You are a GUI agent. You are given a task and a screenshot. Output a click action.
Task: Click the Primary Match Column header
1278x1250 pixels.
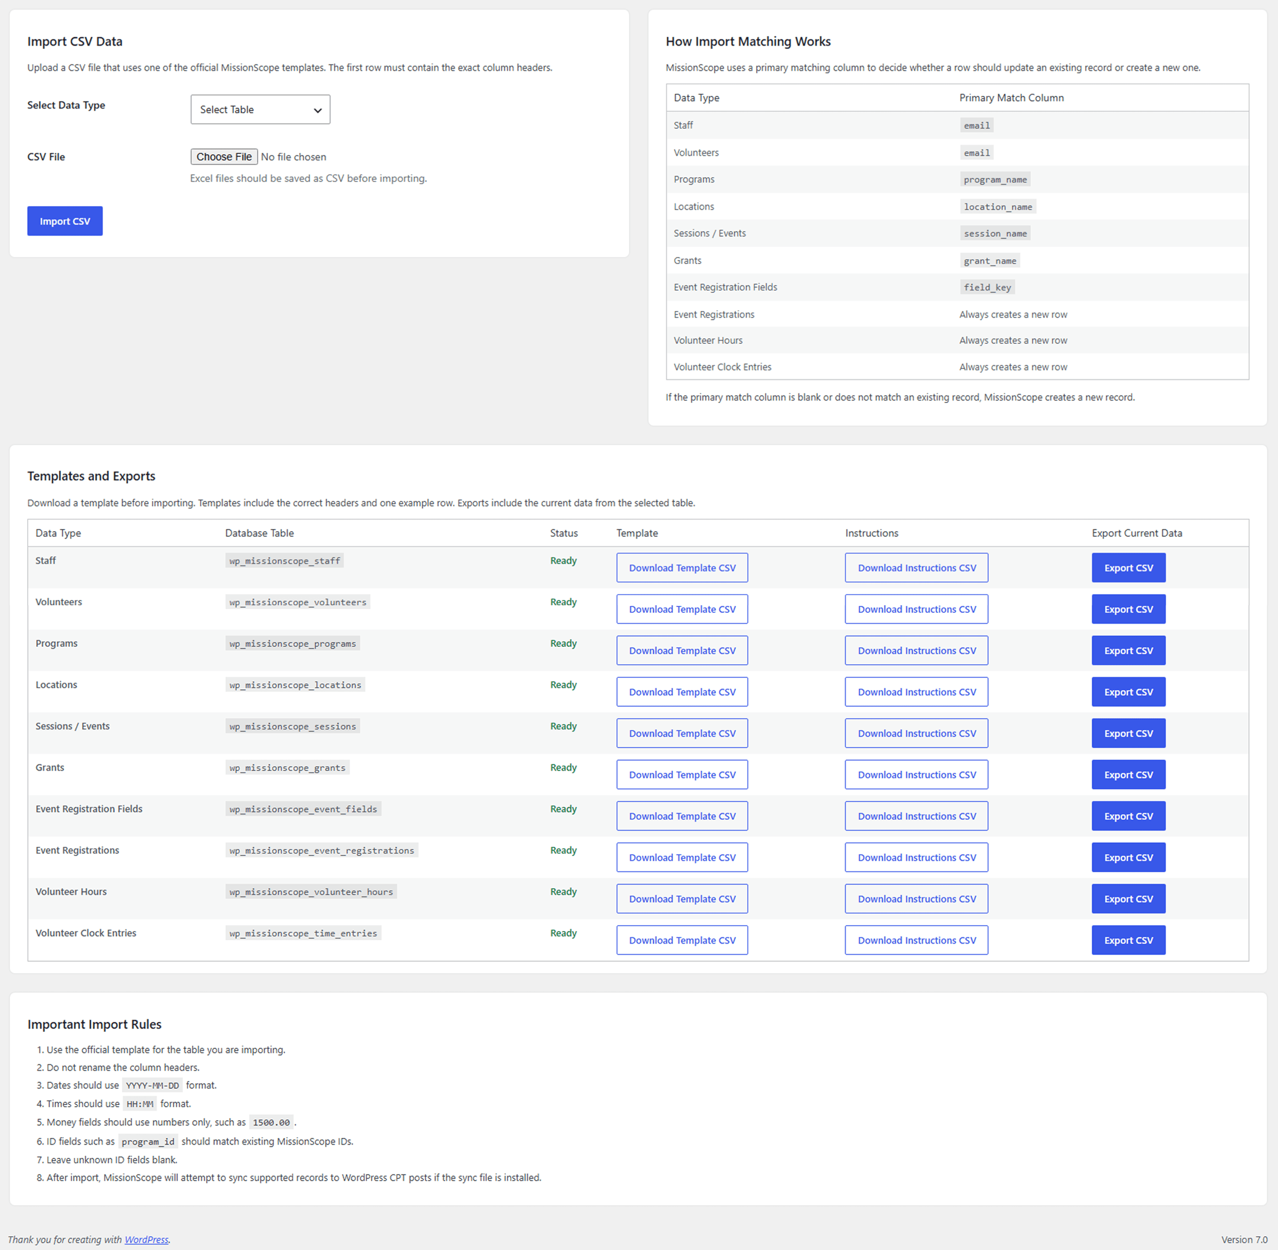[1011, 98]
